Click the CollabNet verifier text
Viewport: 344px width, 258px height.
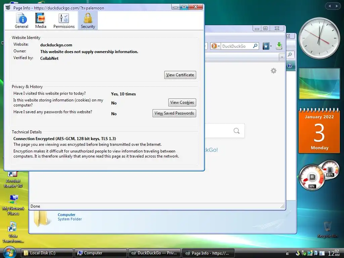click(49, 58)
